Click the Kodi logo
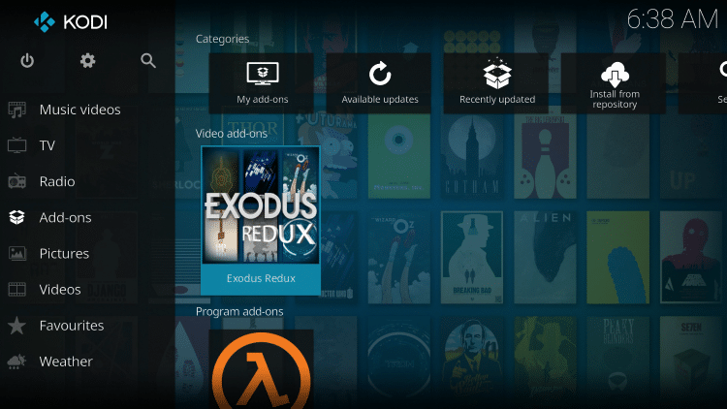This screenshot has width=727, height=409. tap(45, 19)
